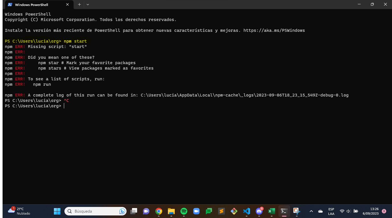Image resolution: width=392 pixels, height=218 pixels.
Task: Click the 'npm start' command text
Action: (75, 41)
